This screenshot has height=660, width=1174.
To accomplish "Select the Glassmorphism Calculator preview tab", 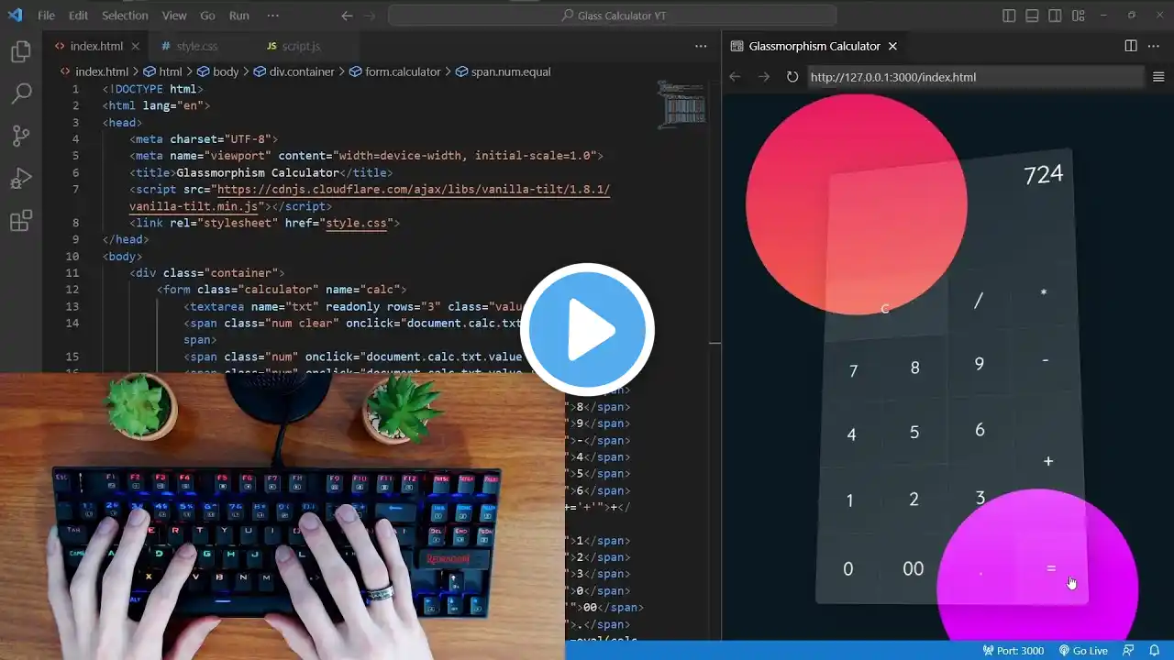I will tap(814, 46).
